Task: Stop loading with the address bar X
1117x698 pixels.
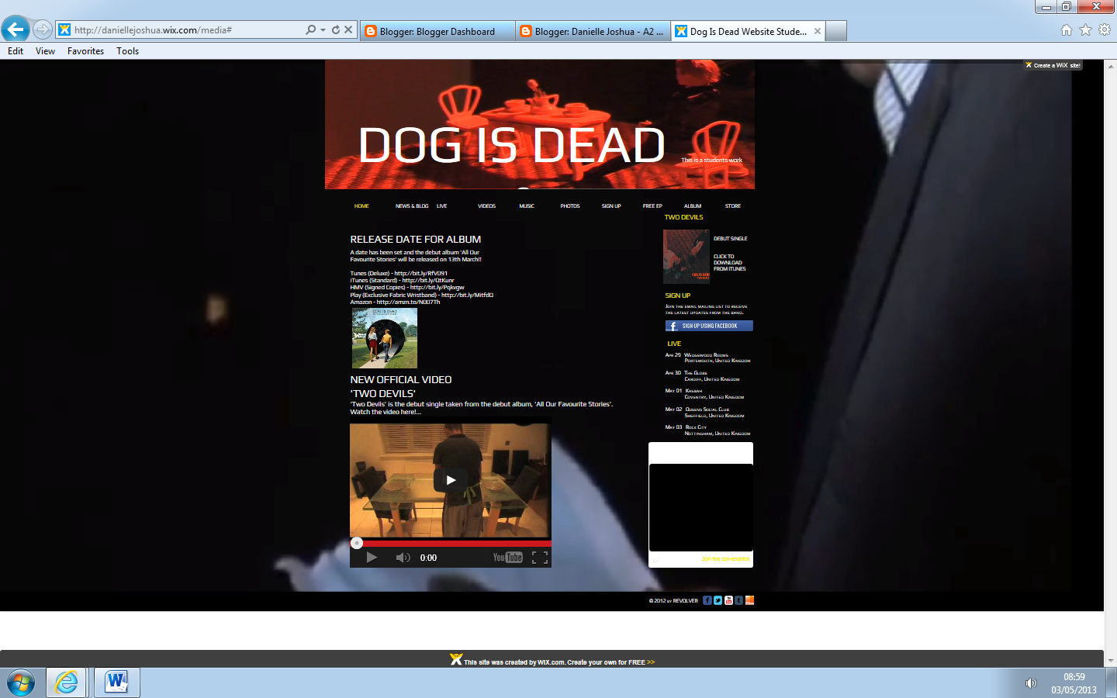Action: click(x=348, y=29)
